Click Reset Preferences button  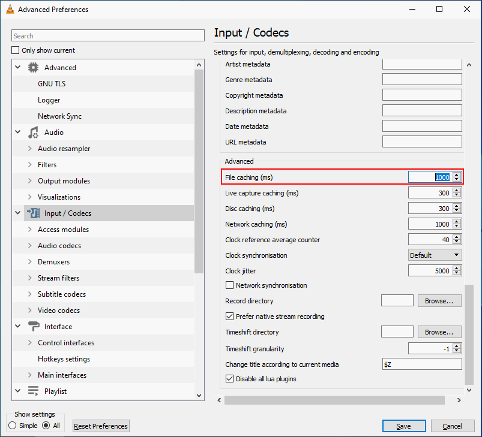tap(101, 426)
